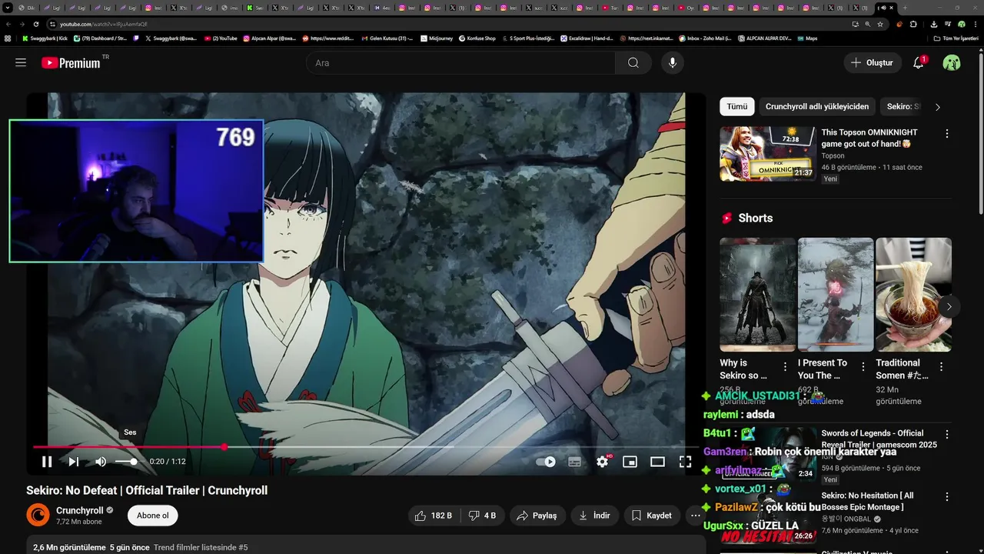Screen dimensions: 984x554
Task: Open more actions three-dot menu below video
Action: [x=696, y=516]
